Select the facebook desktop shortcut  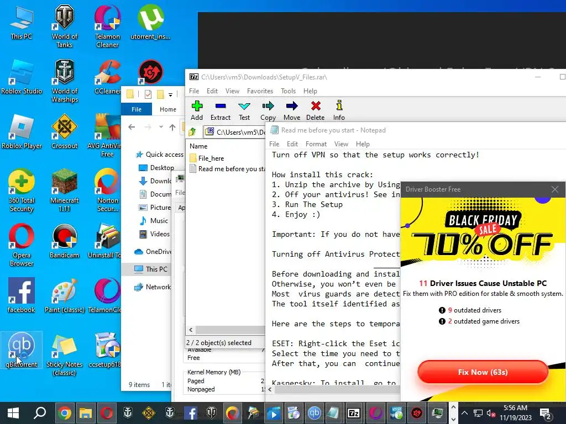pos(22,296)
